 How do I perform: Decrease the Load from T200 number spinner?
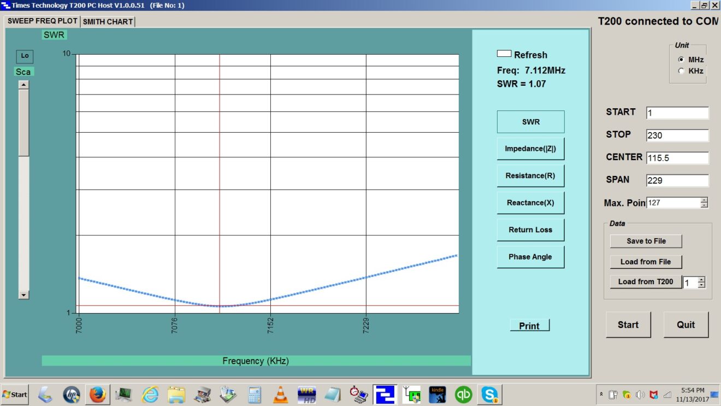pos(702,285)
